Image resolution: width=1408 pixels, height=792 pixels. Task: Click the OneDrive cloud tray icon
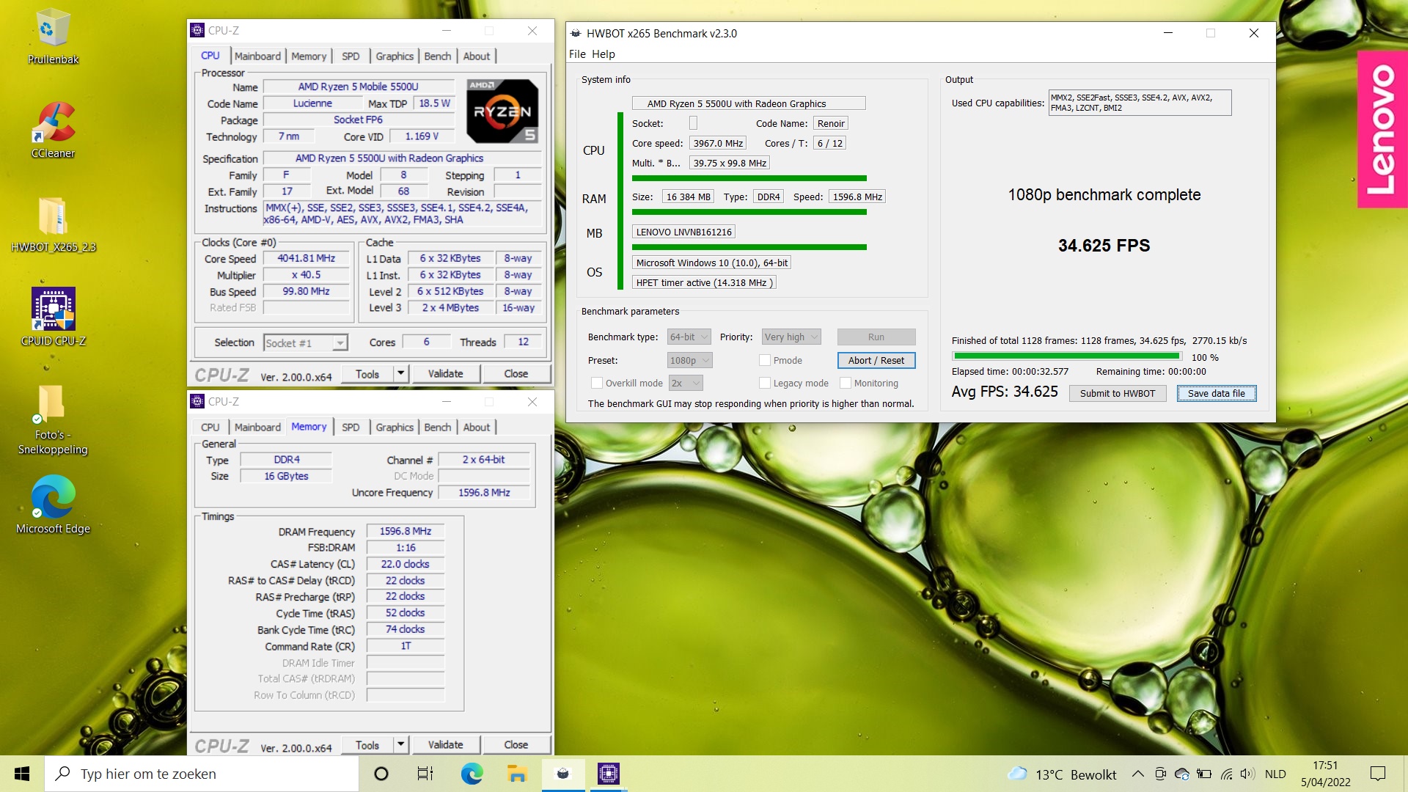(x=1182, y=774)
